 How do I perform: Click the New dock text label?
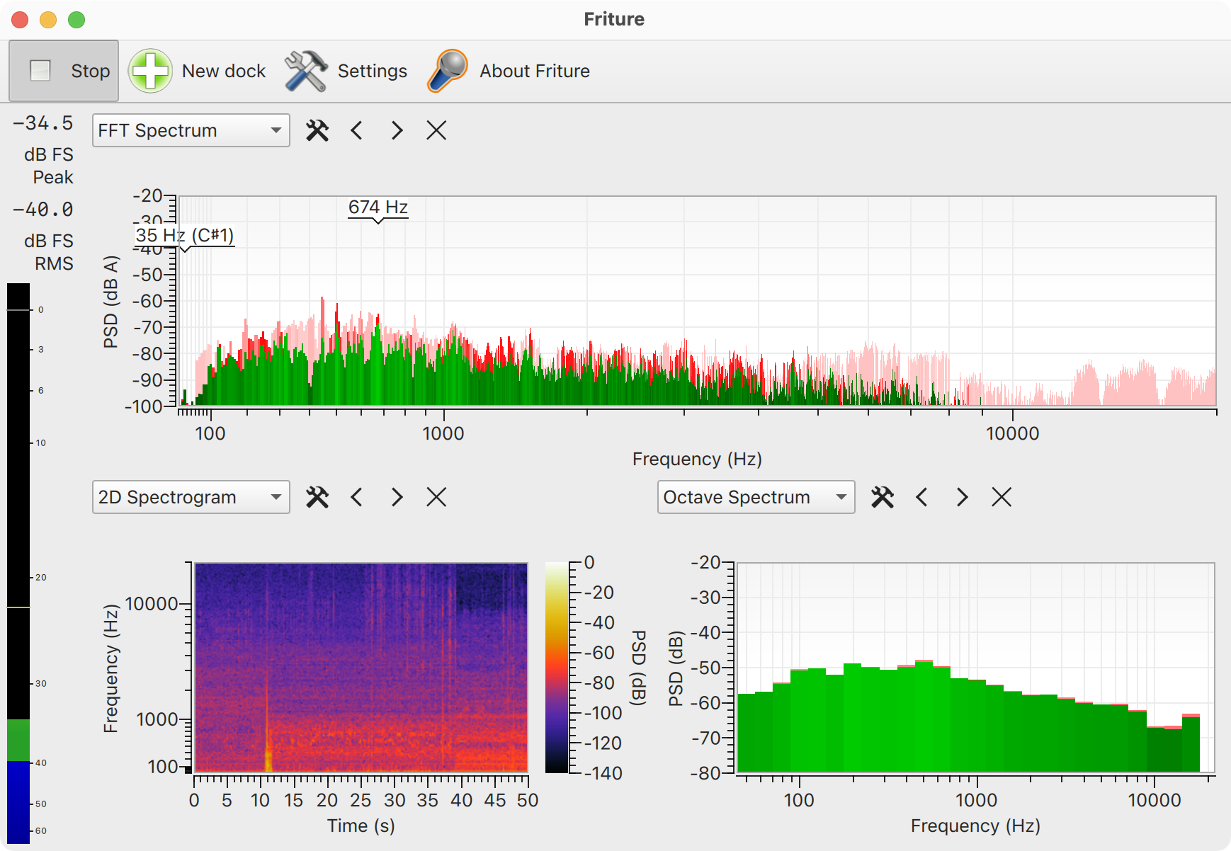pyautogui.click(x=224, y=71)
